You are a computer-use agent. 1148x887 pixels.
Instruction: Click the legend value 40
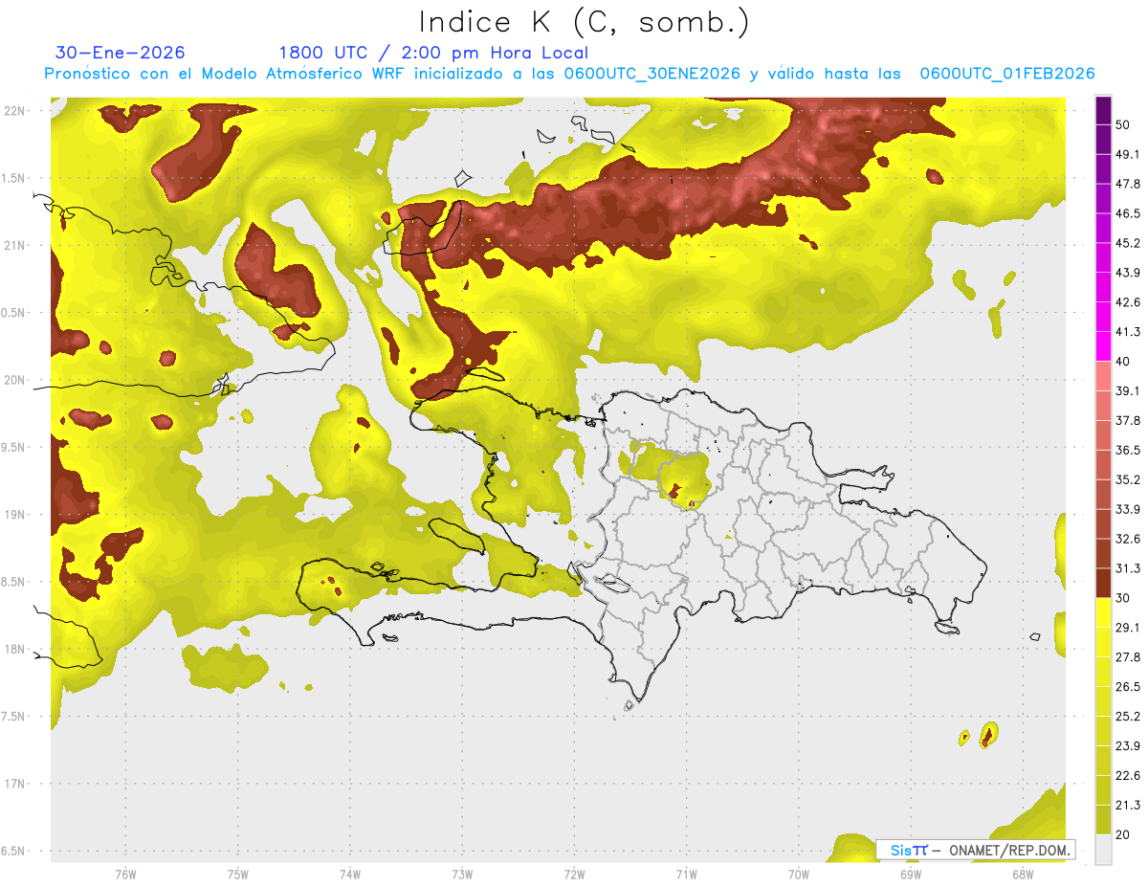point(1123,362)
